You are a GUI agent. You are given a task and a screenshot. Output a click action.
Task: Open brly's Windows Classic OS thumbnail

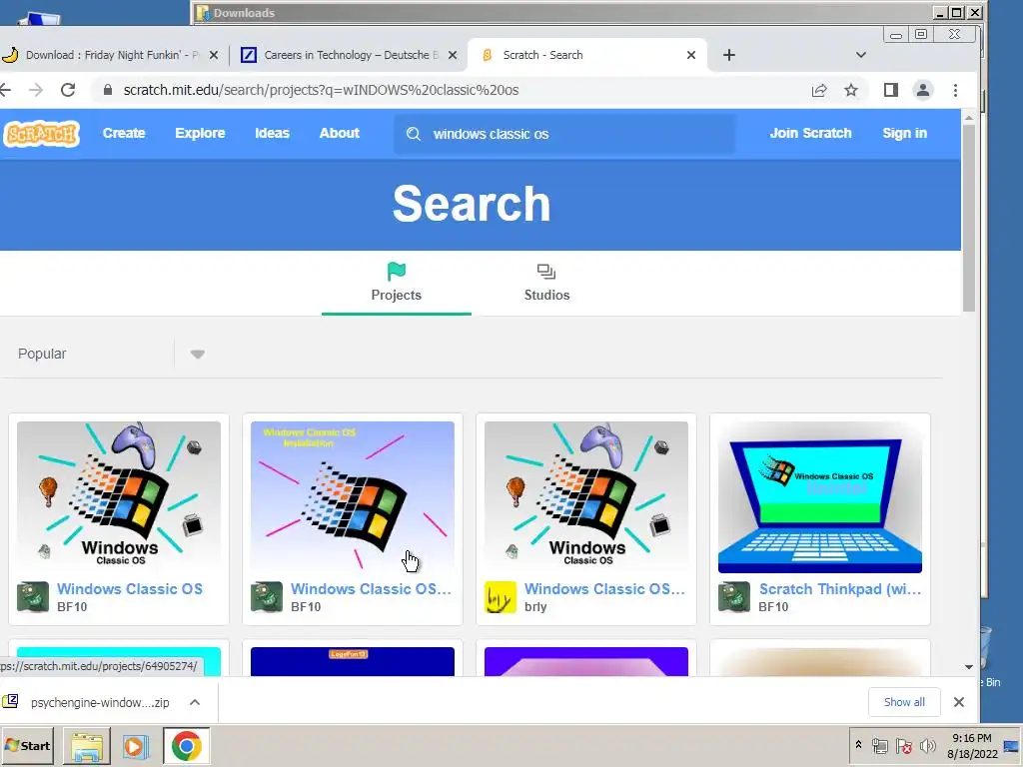pyautogui.click(x=586, y=497)
